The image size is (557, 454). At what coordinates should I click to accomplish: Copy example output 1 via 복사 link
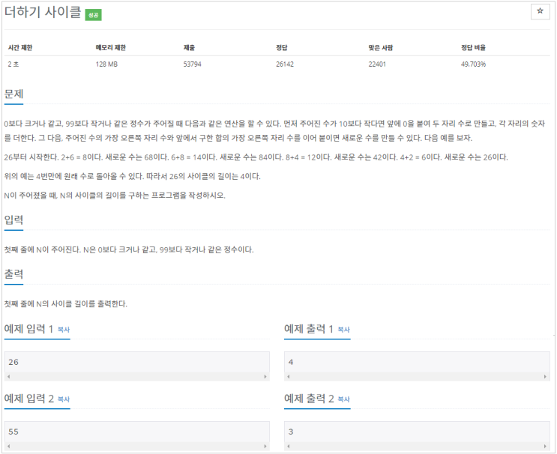coord(343,330)
